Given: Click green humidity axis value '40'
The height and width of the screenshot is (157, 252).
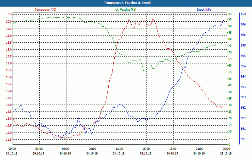Looking at the screenshot, I should [230, 92].
